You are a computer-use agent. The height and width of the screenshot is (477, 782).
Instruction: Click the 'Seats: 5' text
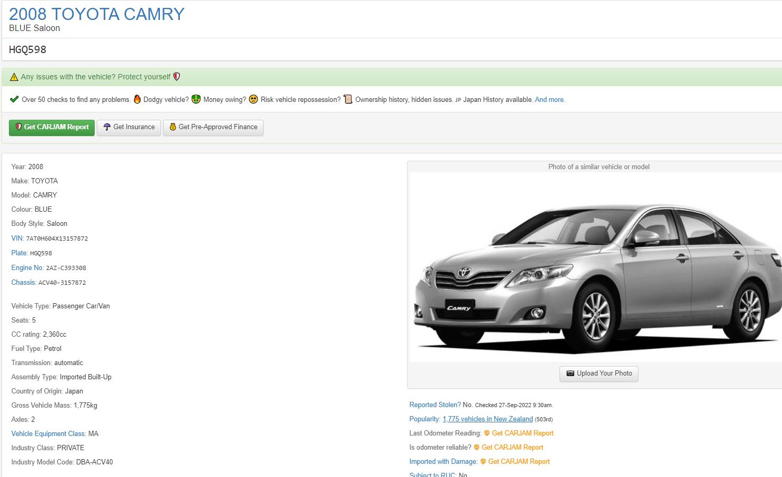pyautogui.click(x=24, y=320)
